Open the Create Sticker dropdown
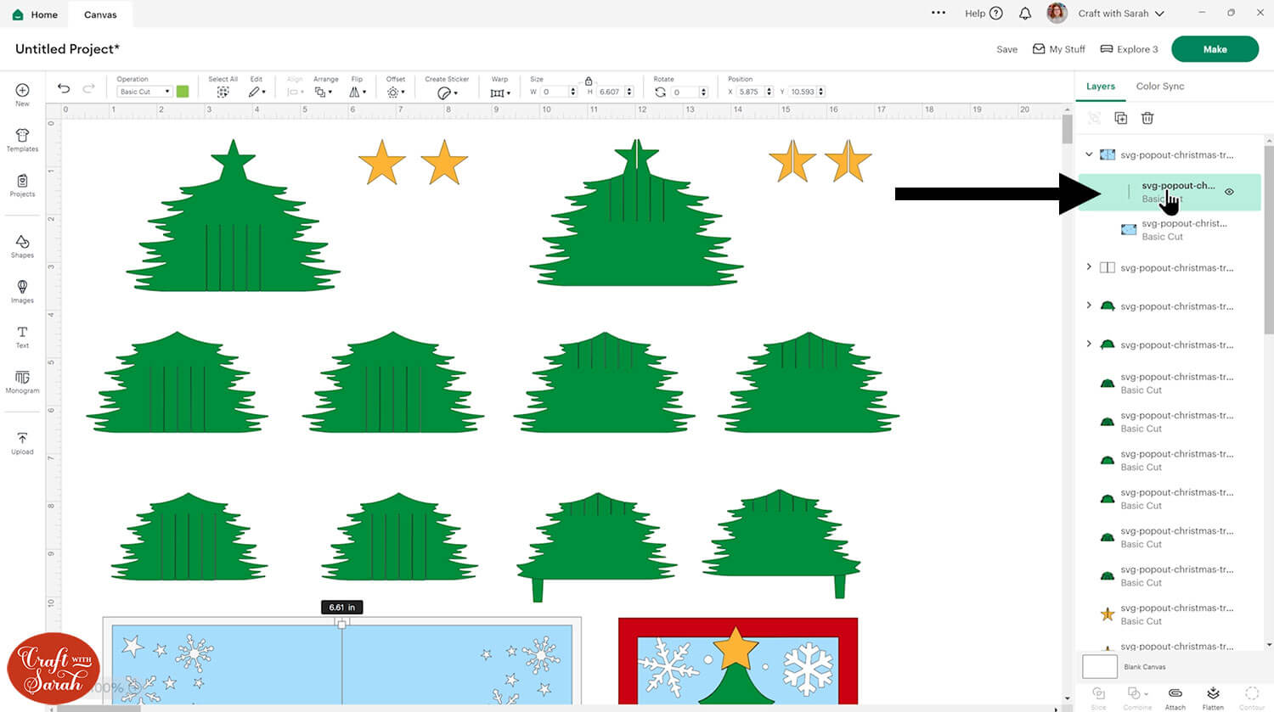Screen dimensions: 1274x712 tap(447, 93)
